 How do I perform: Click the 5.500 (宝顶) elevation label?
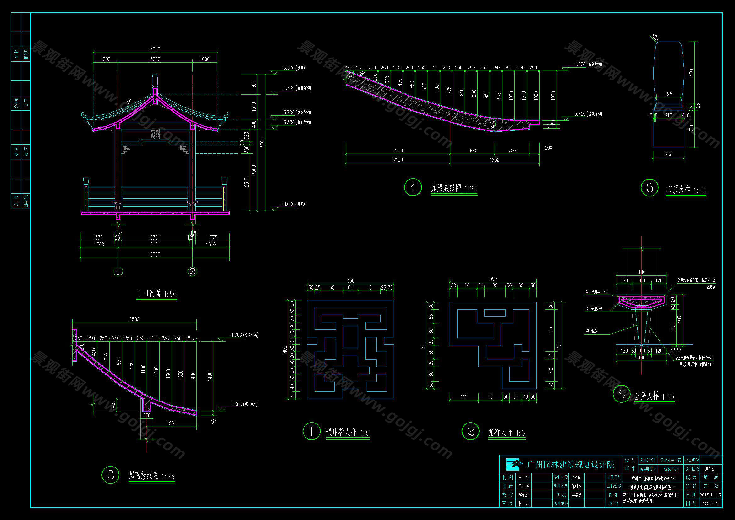[x=293, y=68]
